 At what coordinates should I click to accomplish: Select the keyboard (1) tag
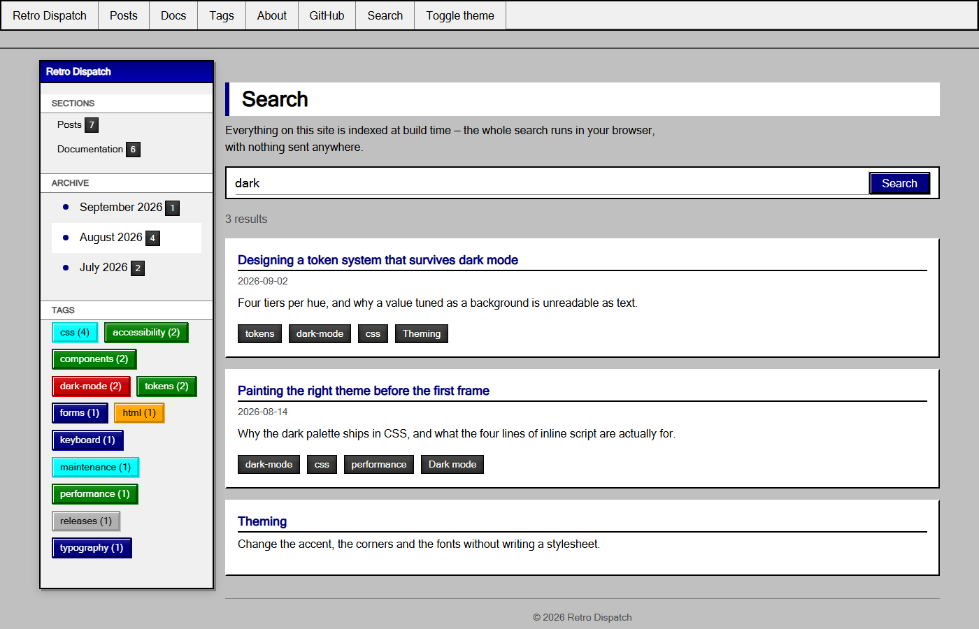(x=87, y=440)
